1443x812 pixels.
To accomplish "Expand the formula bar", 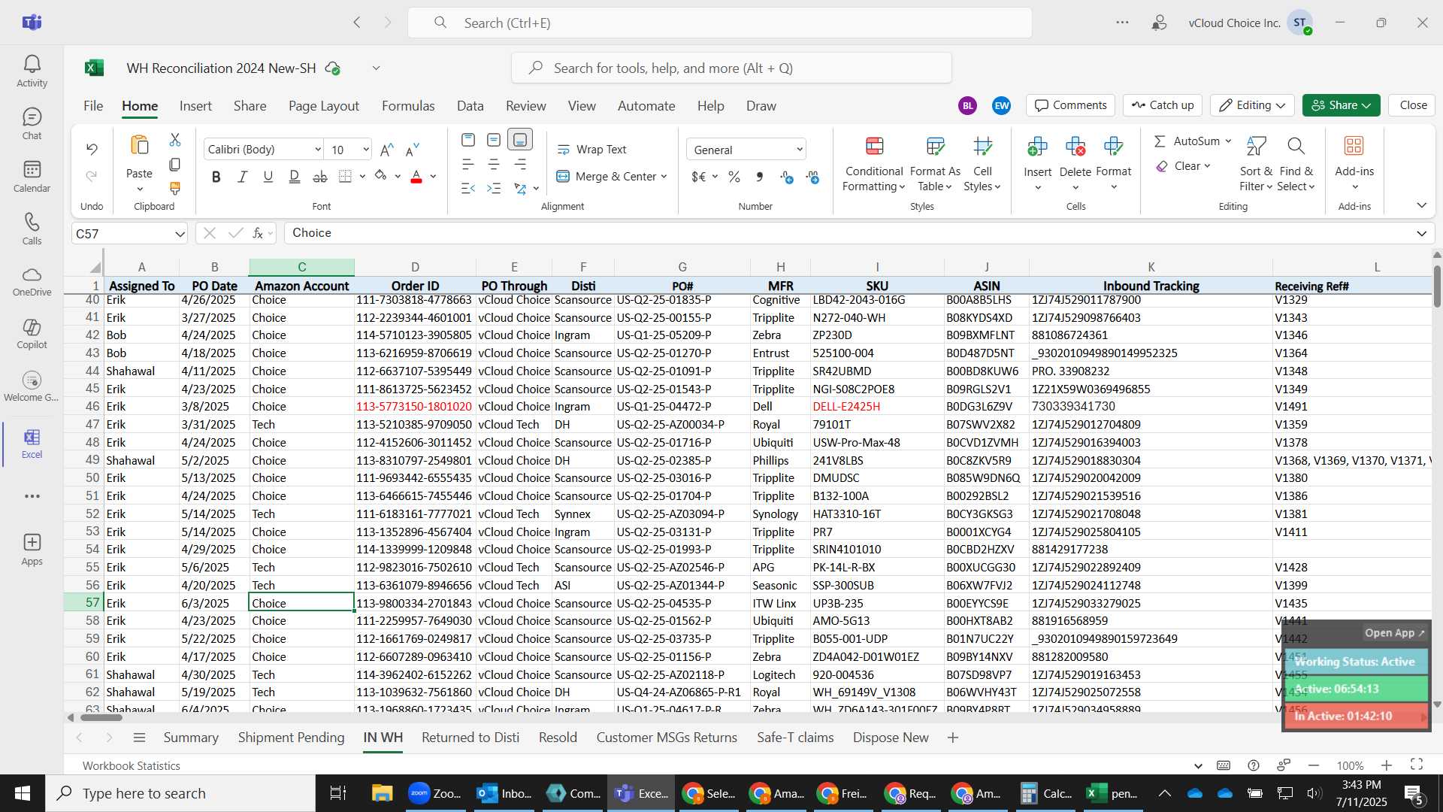I will click(1421, 233).
